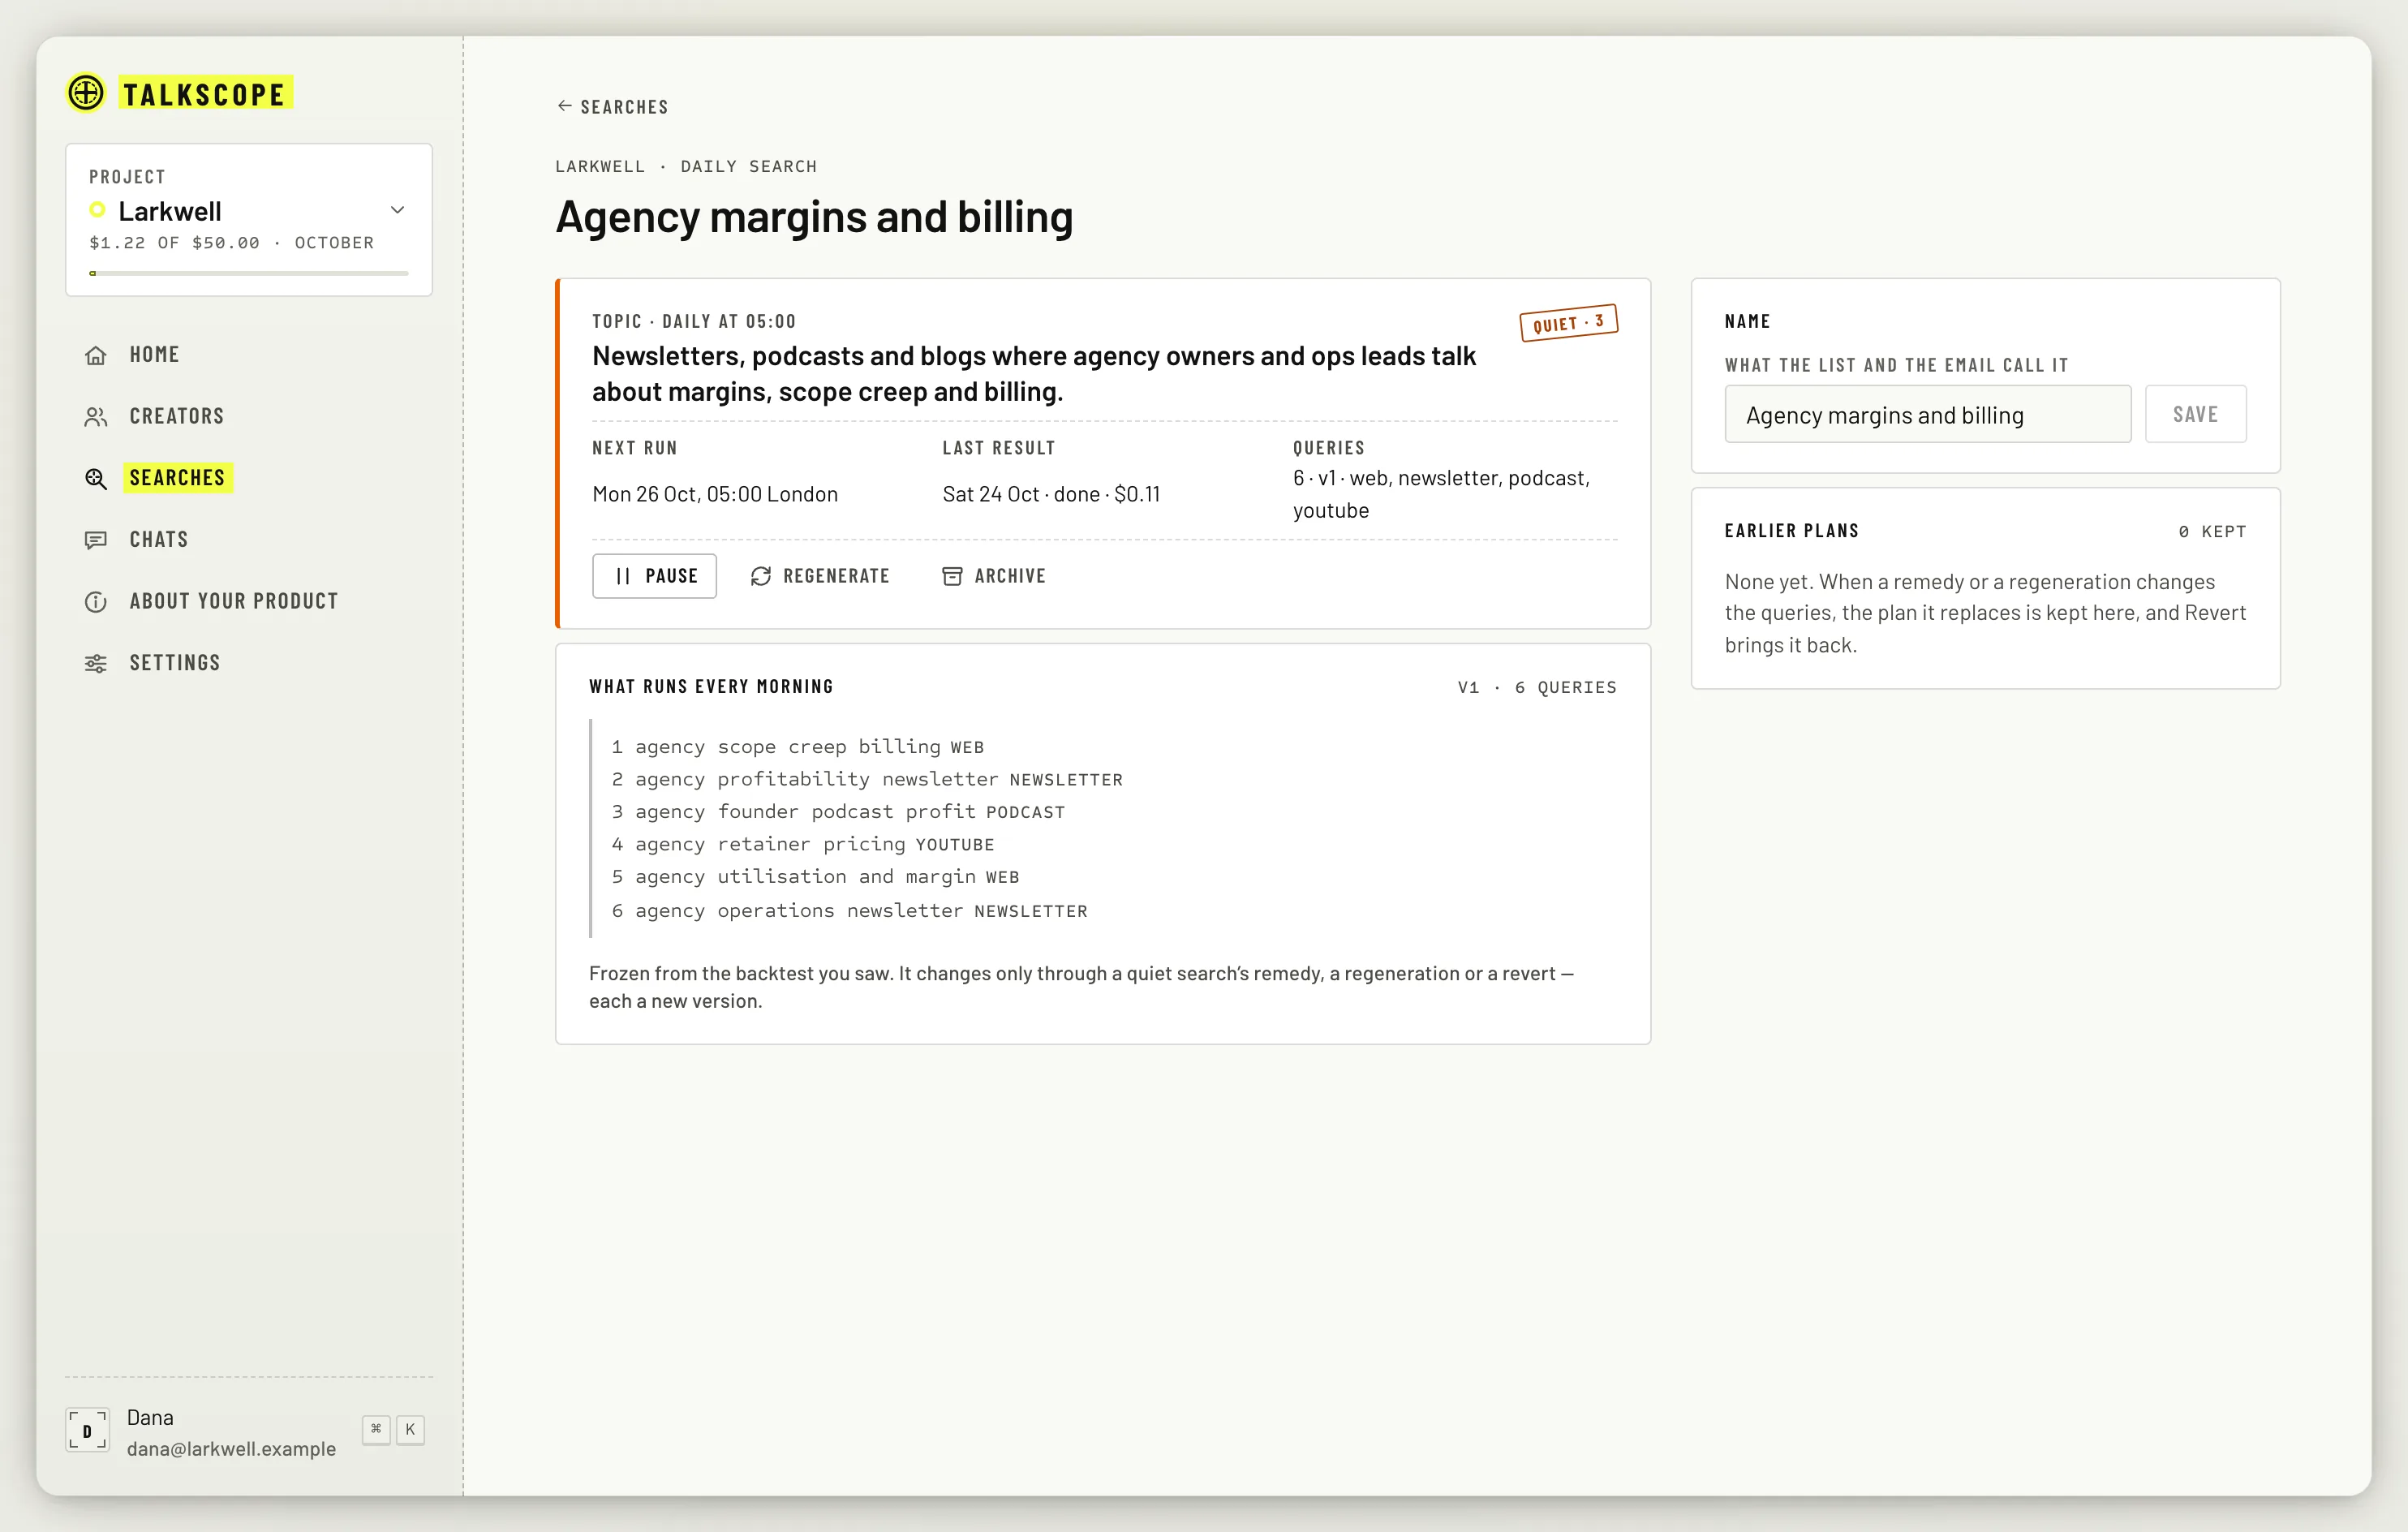Screen dimensions: 2408x1532
Task: Click the Quiet · 3 status badge
Action: [1568, 322]
